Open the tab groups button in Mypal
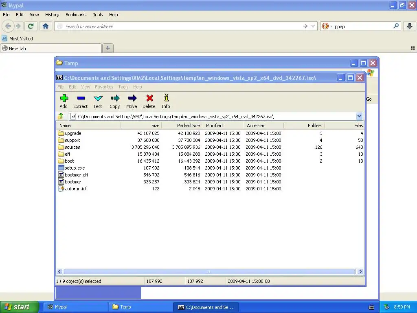417x313 pixels. (413, 48)
